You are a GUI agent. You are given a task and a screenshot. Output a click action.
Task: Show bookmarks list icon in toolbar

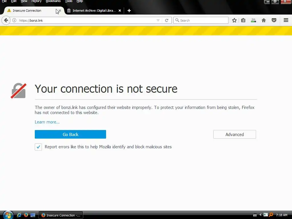(x=243, y=20)
